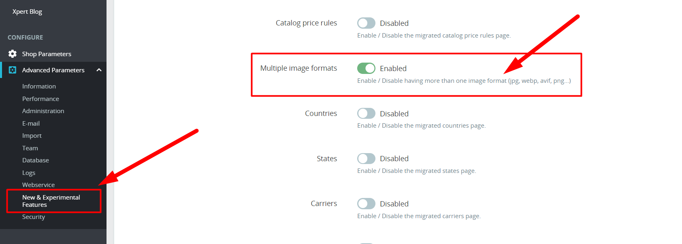The height and width of the screenshot is (244, 682).
Task: Open the Information page under Advanced Parameters
Action: point(39,86)
